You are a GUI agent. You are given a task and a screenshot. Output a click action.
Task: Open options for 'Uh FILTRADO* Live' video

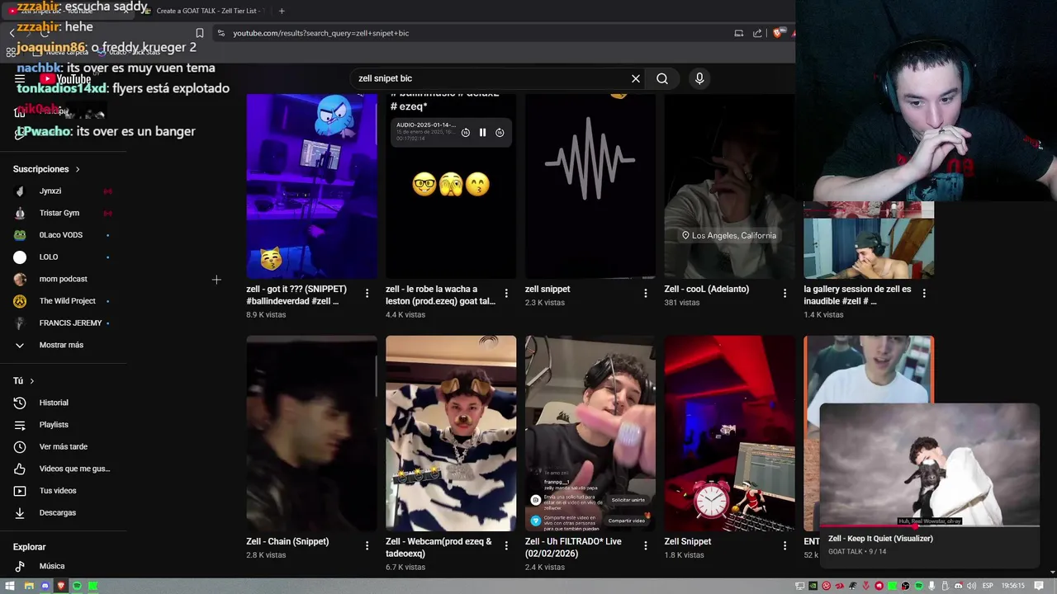646,545
